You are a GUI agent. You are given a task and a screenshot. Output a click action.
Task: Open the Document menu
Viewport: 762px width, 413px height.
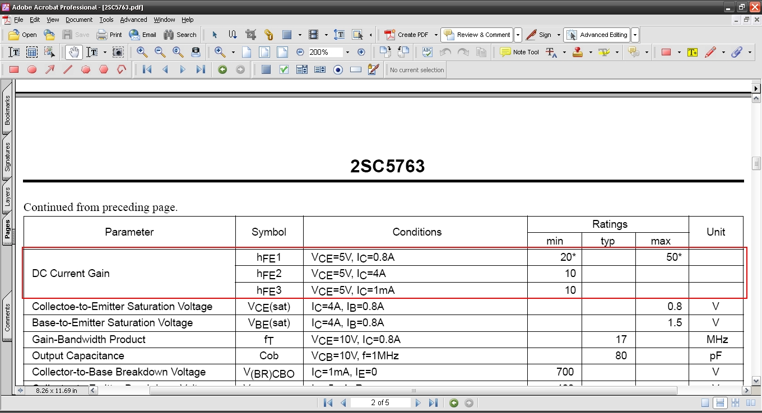pos(78,20)
